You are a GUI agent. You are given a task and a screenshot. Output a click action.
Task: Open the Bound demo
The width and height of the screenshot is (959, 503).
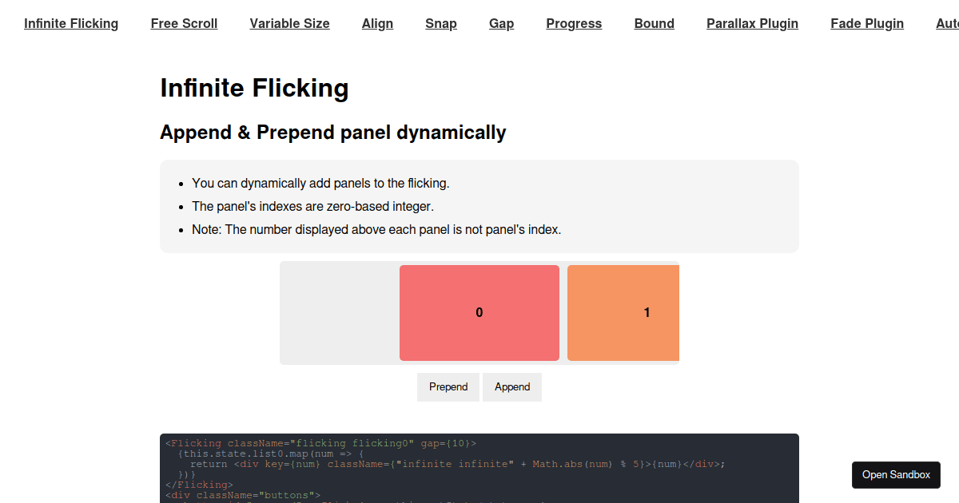(654, 23)
